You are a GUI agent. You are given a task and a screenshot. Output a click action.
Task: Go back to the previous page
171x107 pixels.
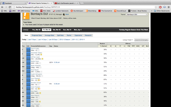[2, 7]
